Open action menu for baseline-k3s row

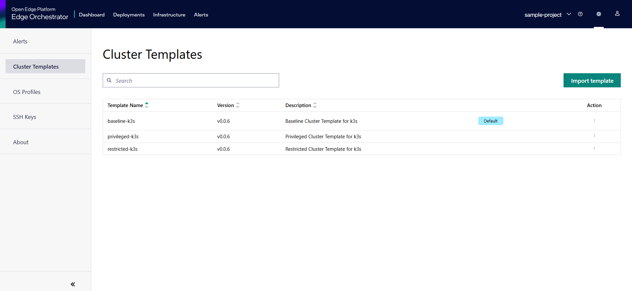pos(594,121)
